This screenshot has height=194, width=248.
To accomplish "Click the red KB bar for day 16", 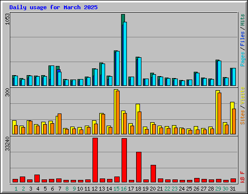I will point(124,161).
